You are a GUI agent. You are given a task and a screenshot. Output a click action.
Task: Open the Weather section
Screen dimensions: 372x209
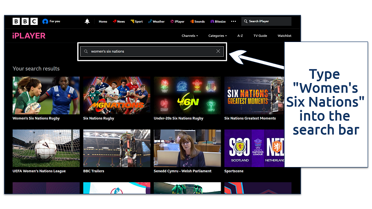click(x=156, y=21)
